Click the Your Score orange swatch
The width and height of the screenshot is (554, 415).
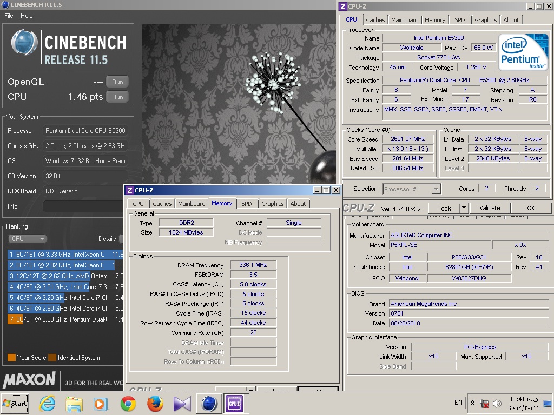coord(12,358)
